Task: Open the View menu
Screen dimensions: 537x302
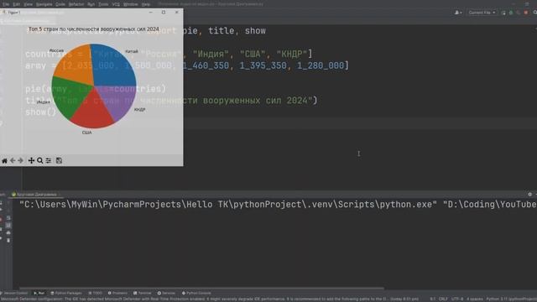Action: coord(28,4)
